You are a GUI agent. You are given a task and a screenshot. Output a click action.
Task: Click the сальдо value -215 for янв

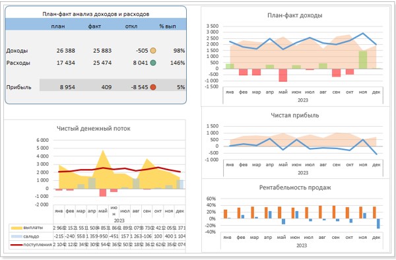coord(59,236)
